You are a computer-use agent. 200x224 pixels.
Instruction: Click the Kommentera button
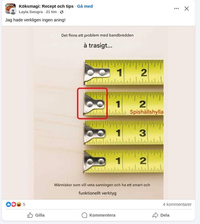[99, 215]
